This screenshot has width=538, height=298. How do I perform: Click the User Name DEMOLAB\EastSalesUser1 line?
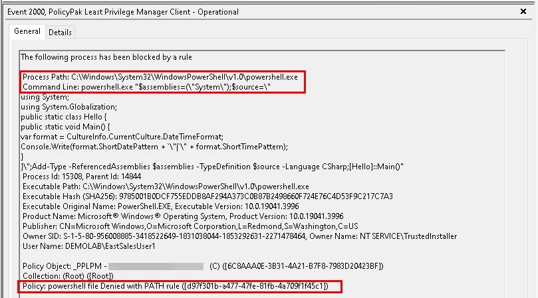(x=88, y=246)
